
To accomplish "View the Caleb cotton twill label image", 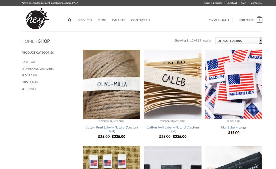I will [x=173, y=84].
